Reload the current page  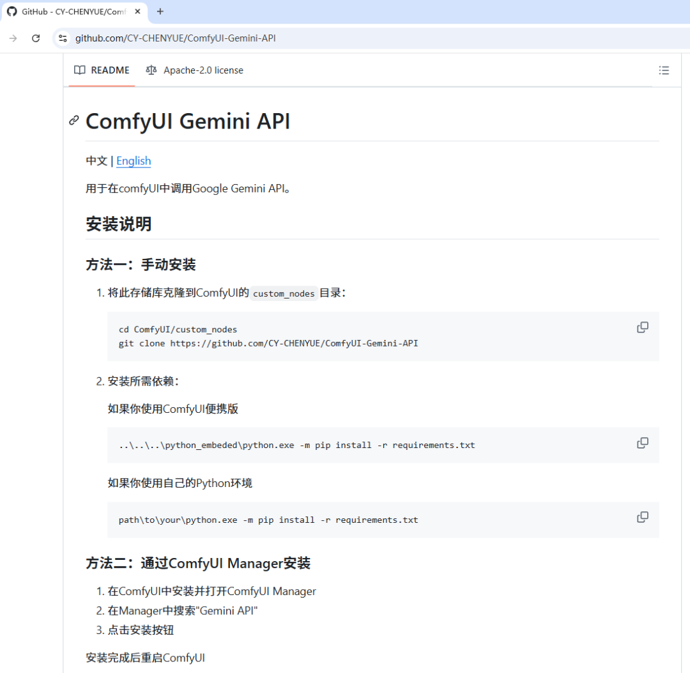(36, 38)
